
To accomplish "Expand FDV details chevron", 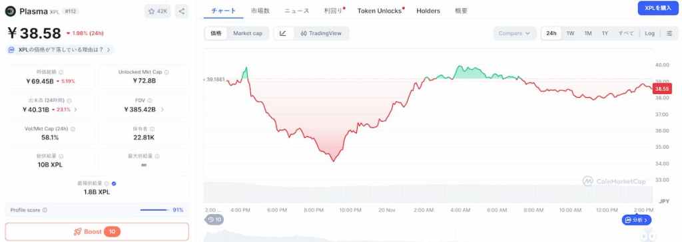I will [163, 110].
